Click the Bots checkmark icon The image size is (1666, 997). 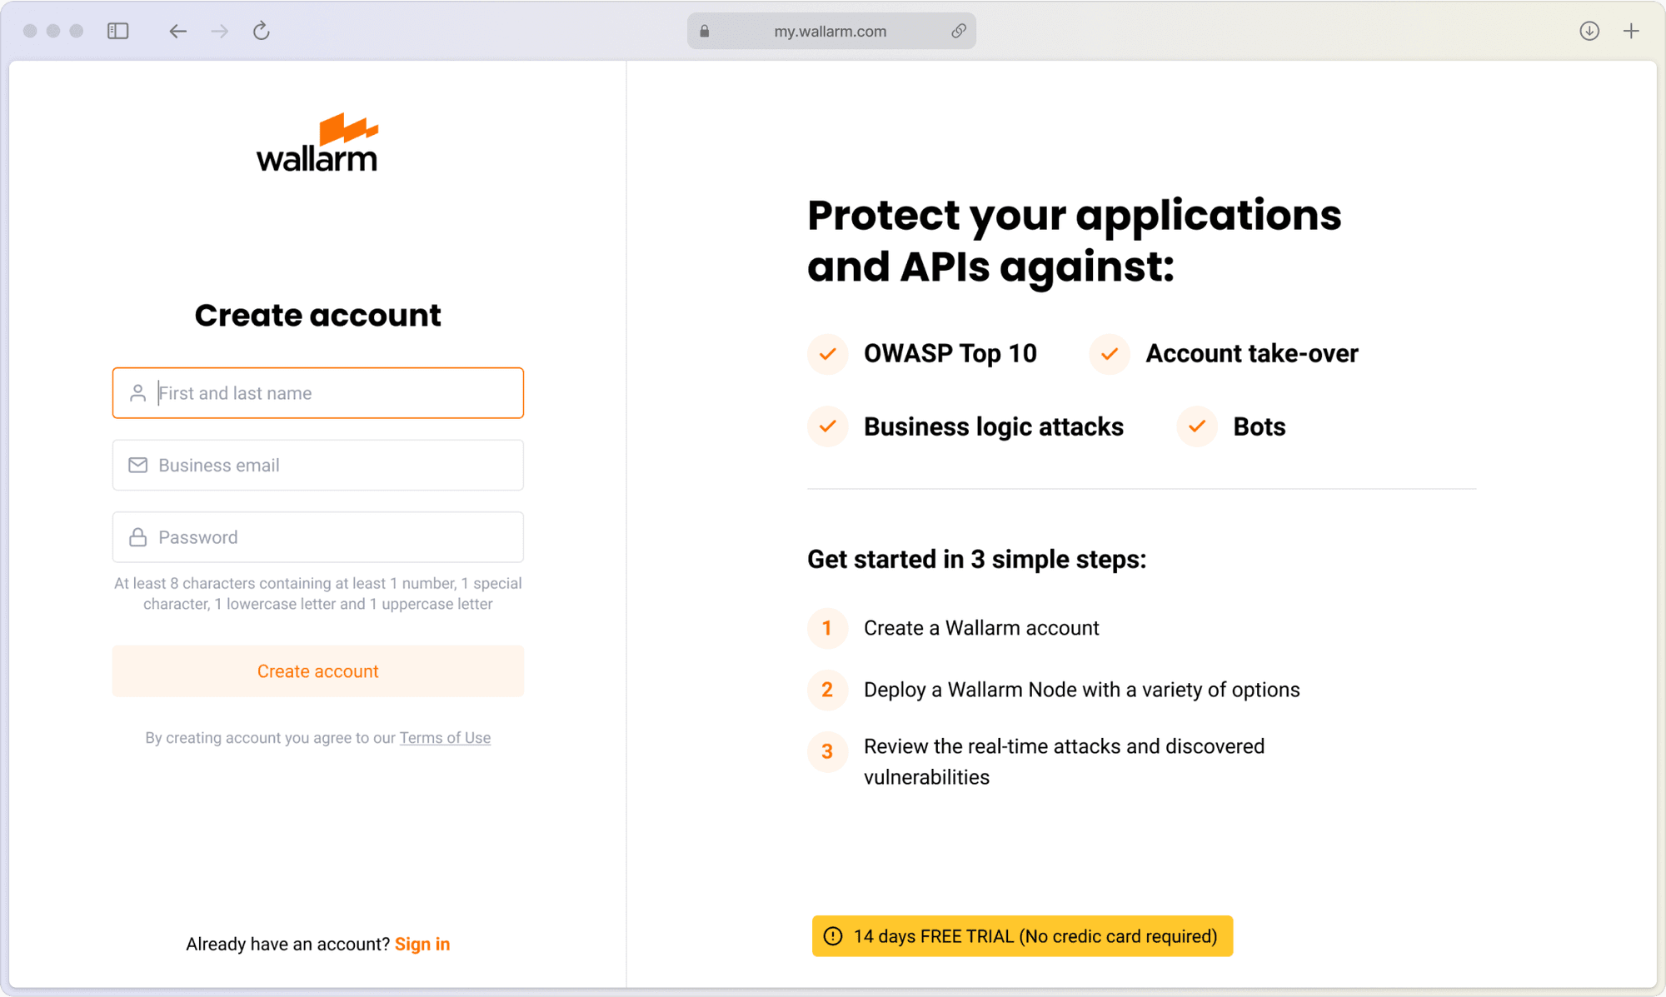pos(1197,426)
